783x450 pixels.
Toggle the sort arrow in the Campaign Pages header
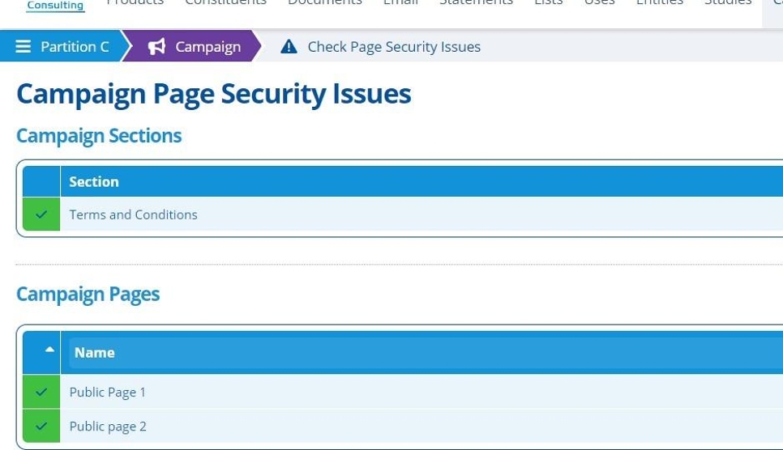click(x=49, y=350)
